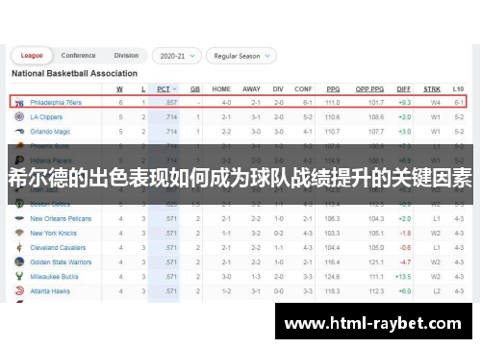Click the National Basketball Association heading
The width and height of the screenshot is (481, 348).
[x=74, y=73]
